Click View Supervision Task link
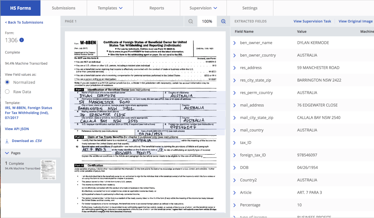The image size is (374, 218). click(x=312, y=21)
